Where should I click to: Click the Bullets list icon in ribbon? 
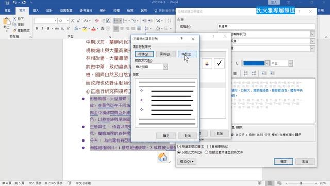coord(116,21)
